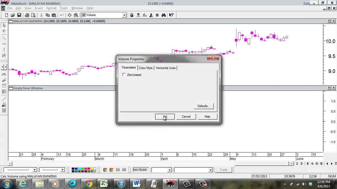Click the crosshair target toolbar icon
The width and height of the screenshot is (337, 189).
click(x=70, y=15)
